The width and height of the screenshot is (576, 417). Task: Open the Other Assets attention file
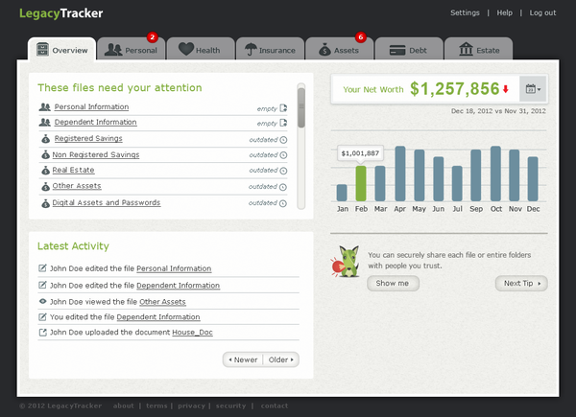pos(77,186)
